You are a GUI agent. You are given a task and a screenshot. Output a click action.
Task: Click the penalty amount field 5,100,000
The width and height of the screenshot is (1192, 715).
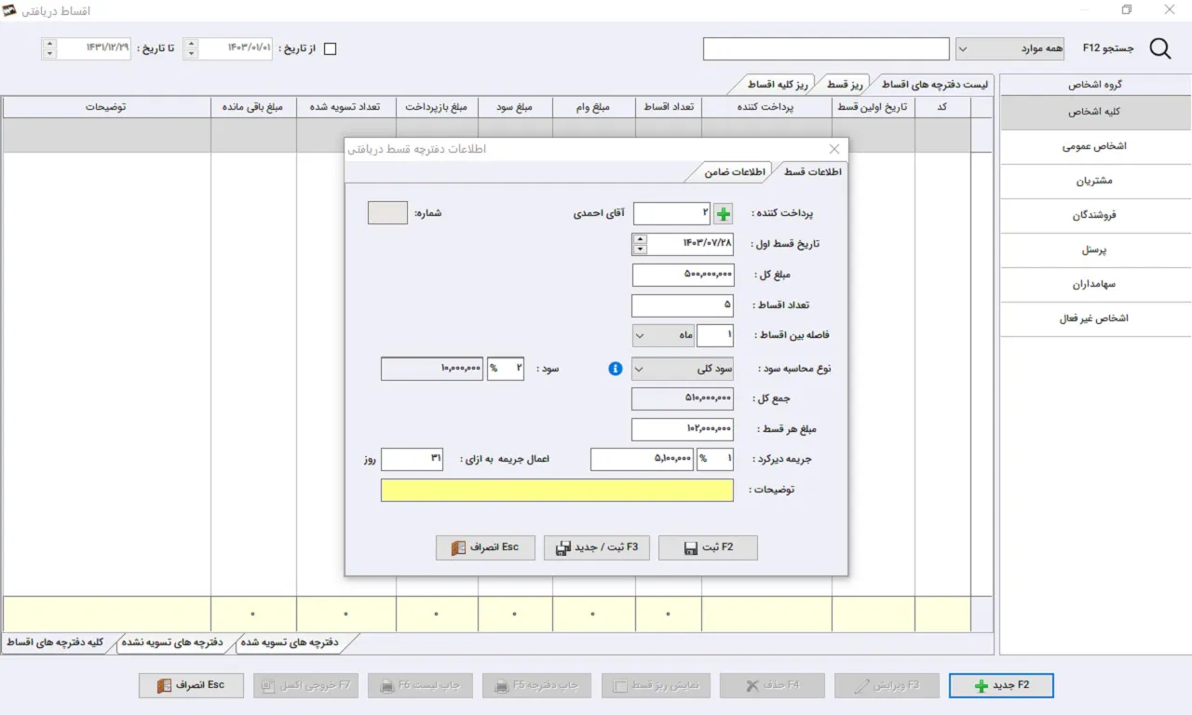coord(643,459)
